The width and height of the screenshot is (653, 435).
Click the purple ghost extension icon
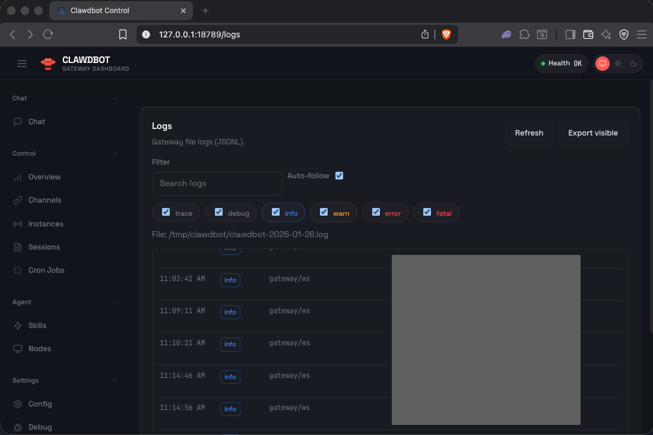506,34
